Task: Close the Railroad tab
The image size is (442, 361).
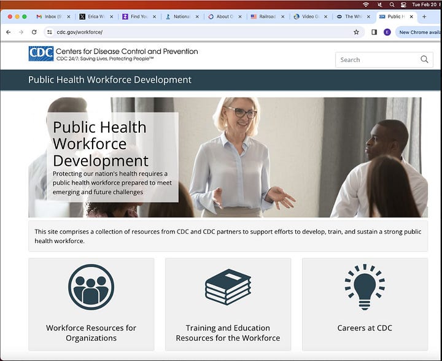Action: (283, 17)
